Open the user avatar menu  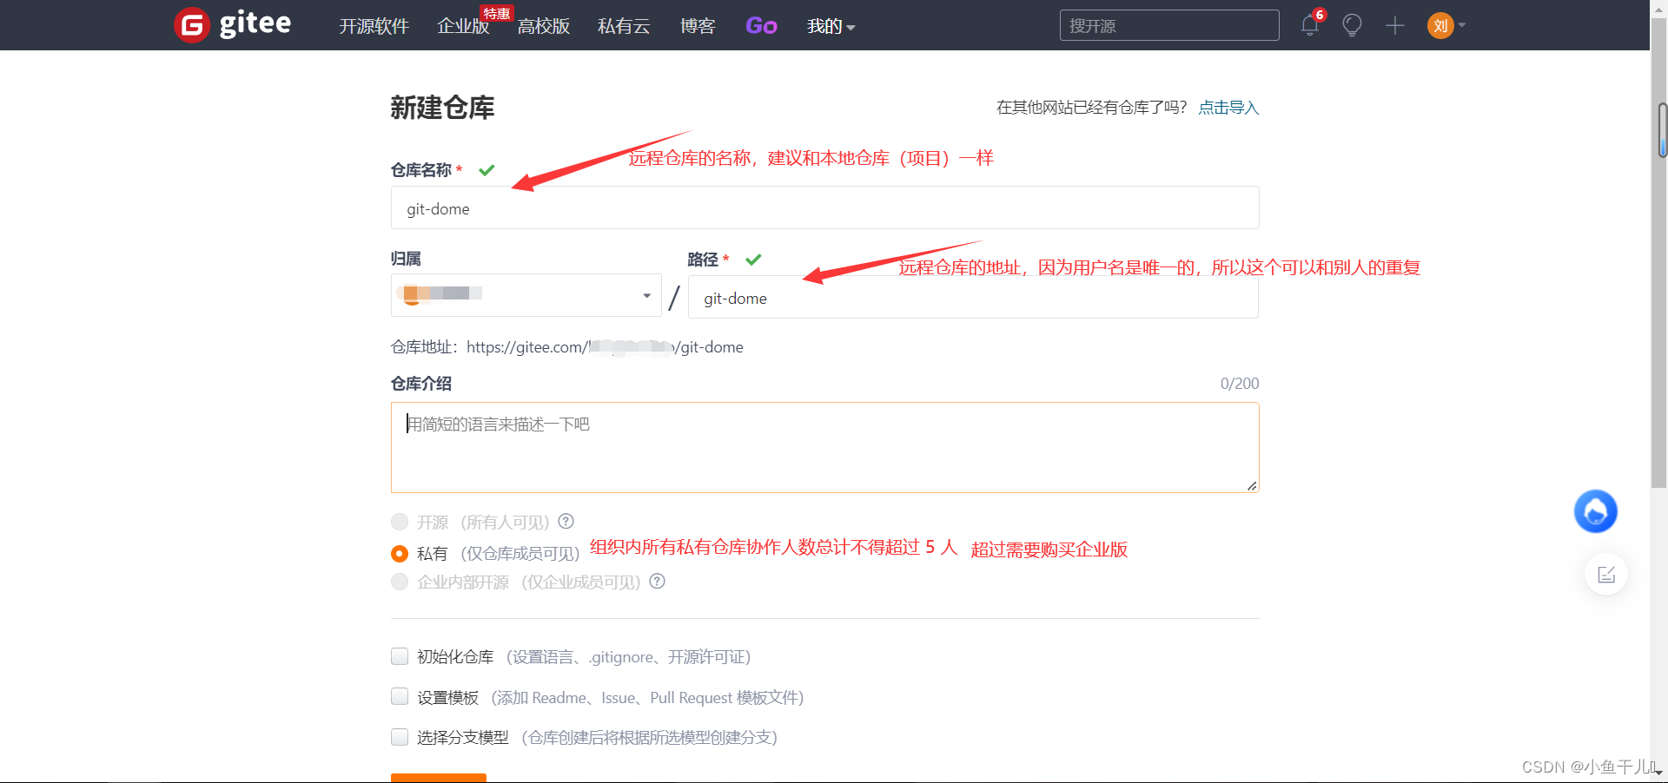click(1440, 25)
